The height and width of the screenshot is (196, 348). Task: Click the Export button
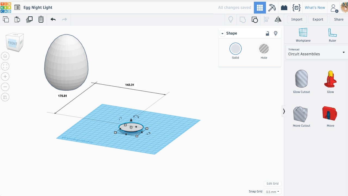[x=318, y=19]
